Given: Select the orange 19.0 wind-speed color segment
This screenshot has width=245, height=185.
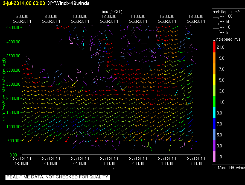Looking at the screenshot, I should click(x=214, y=58).
